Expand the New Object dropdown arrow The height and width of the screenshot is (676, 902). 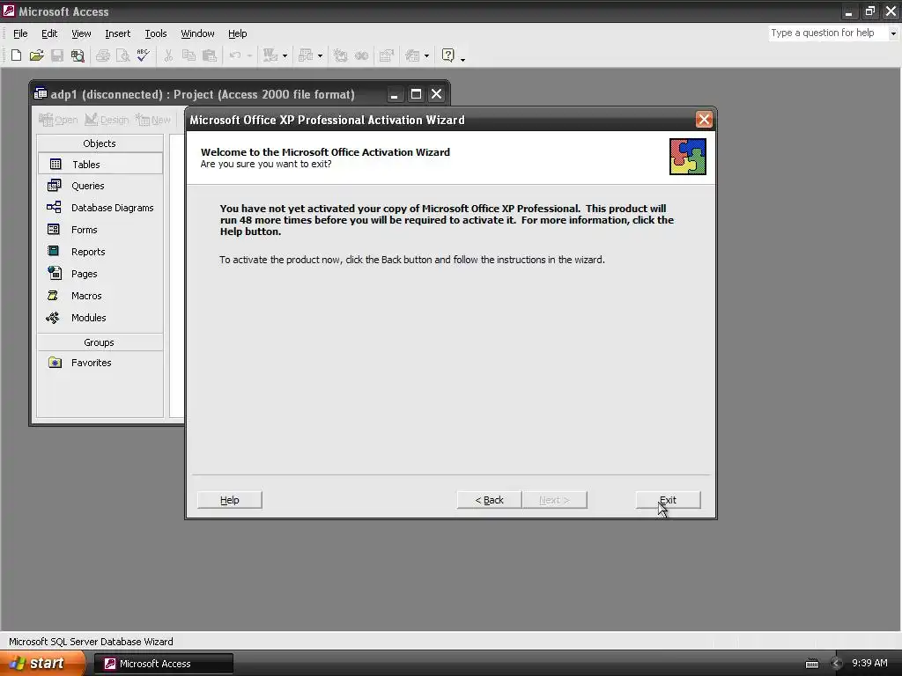click(x=426, y=55)
